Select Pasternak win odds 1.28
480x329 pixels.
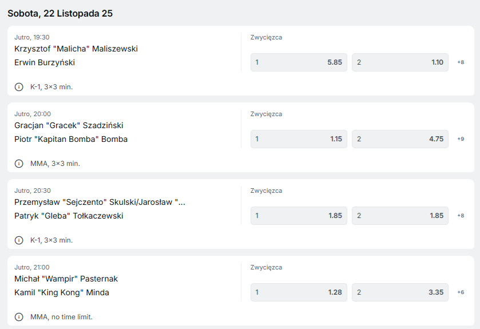tap(299, 292)
